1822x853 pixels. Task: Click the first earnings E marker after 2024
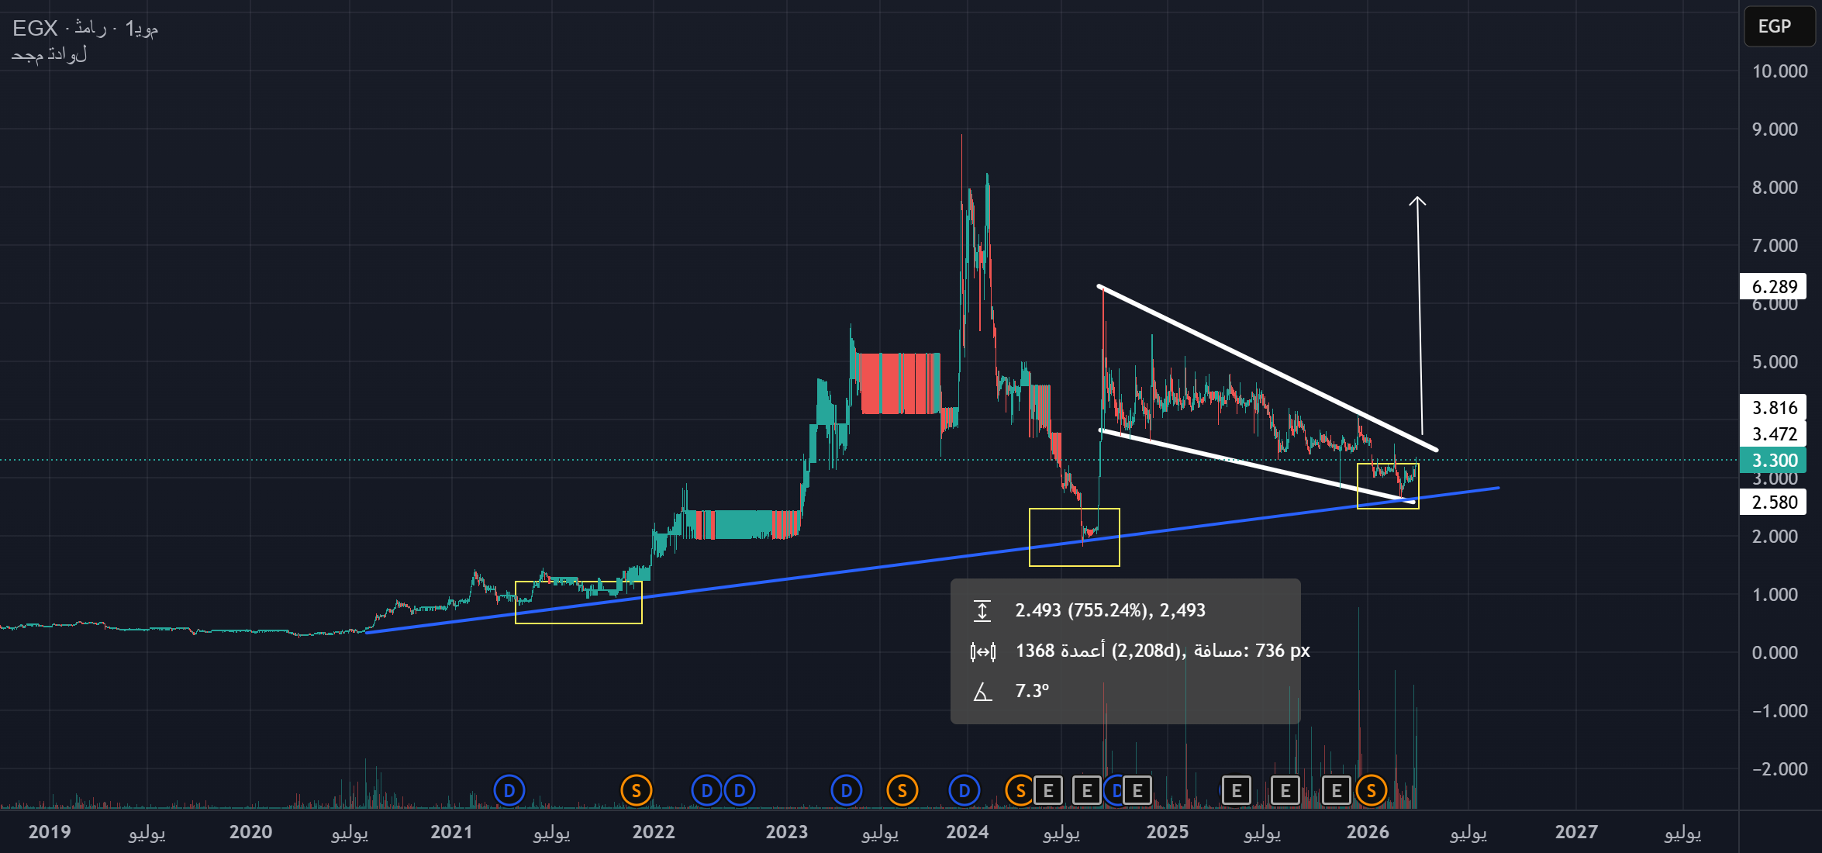click(x=1048, y=791)
